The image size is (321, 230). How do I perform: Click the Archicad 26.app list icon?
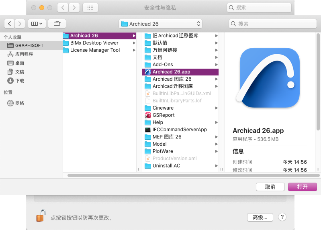coord(148,72)
